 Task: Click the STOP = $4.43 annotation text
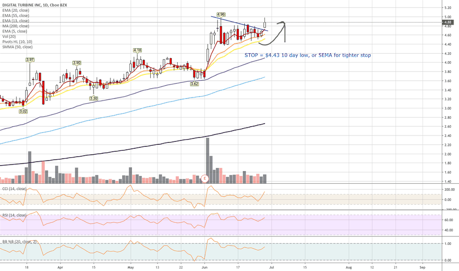tap(308, 55)
